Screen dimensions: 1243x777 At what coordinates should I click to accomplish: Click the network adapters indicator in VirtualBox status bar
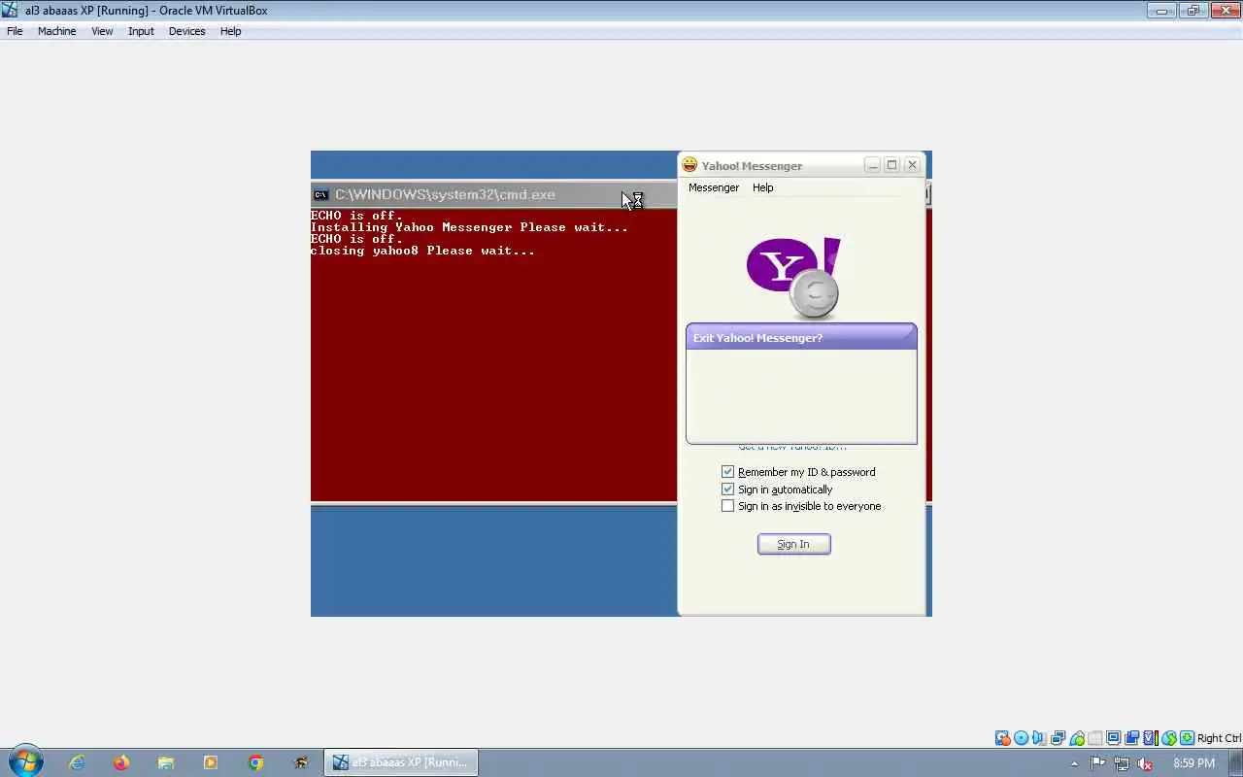[x=1058, y=738]
